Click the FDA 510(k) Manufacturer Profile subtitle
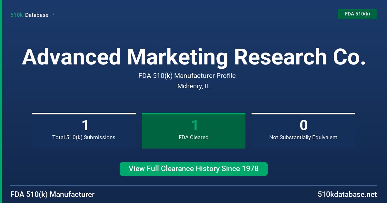Viewport: 387px width, 203px height. tap(187, 76)
